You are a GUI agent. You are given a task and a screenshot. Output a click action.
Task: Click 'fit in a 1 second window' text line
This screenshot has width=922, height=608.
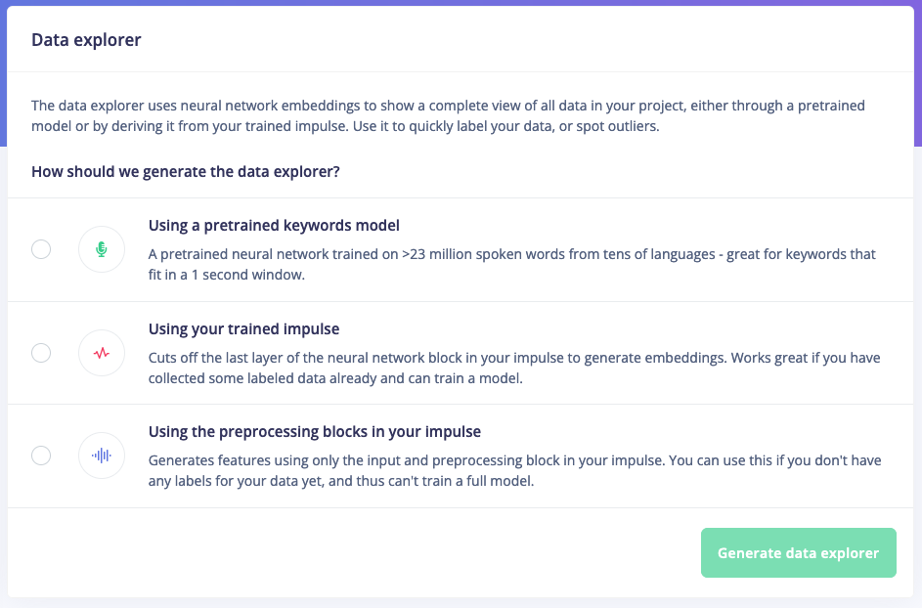227,275
